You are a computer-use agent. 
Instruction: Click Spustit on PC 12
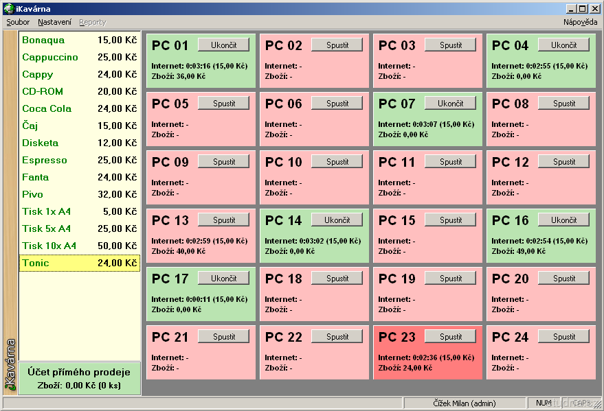tap(564, 162)
